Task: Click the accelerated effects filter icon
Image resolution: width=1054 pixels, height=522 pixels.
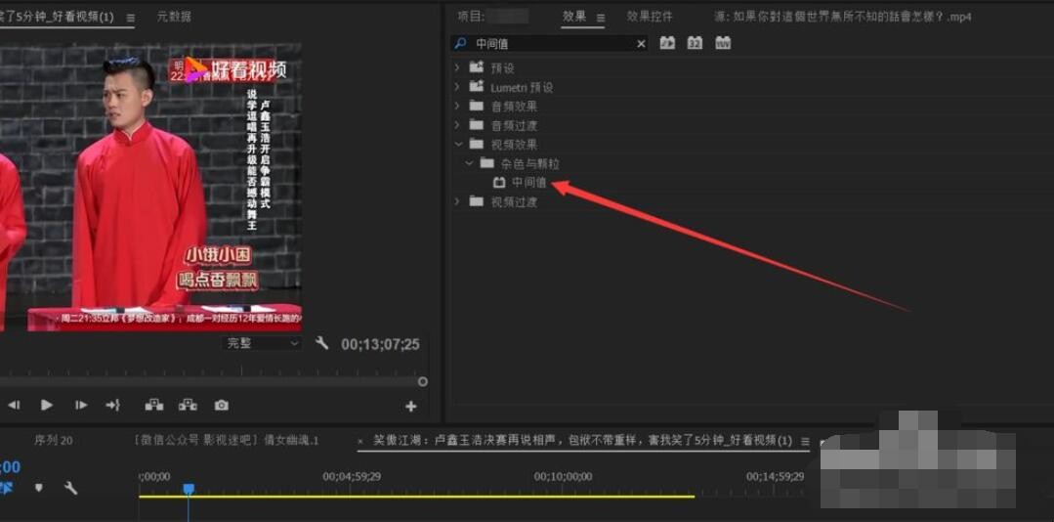Action: [x=667, y=43]
